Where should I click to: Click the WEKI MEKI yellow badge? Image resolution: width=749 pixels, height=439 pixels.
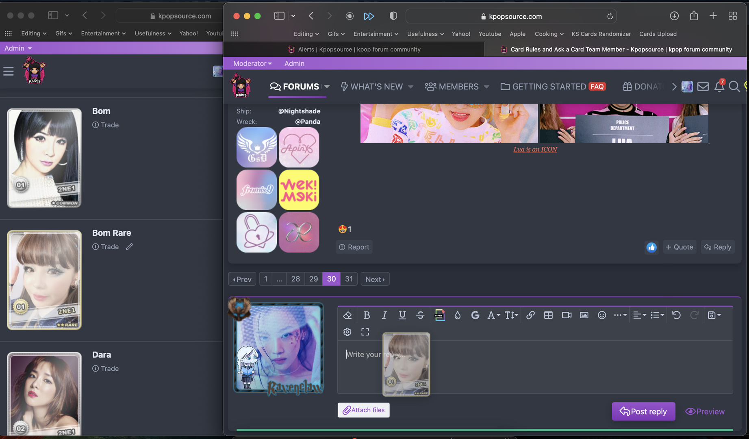click(299, 190)
